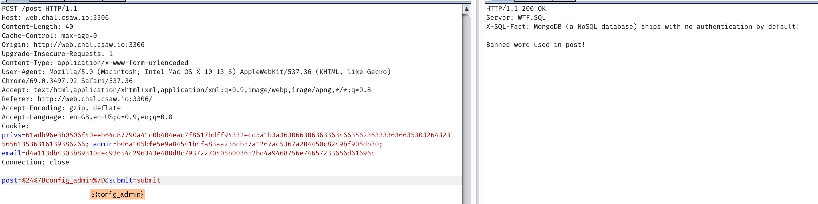Click the Server: WTF.SQL response header
The image size is (818, 204).
coord(516,18)
